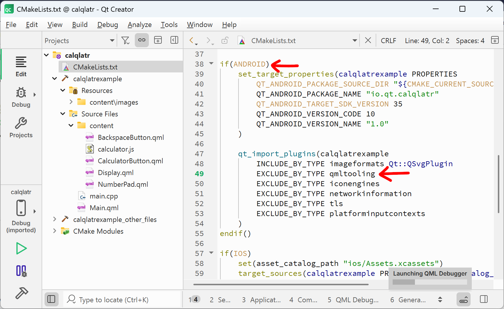Select BackspaceButton.qml in the tree
This screenshot has height=309, width=504.
(131, 137)
